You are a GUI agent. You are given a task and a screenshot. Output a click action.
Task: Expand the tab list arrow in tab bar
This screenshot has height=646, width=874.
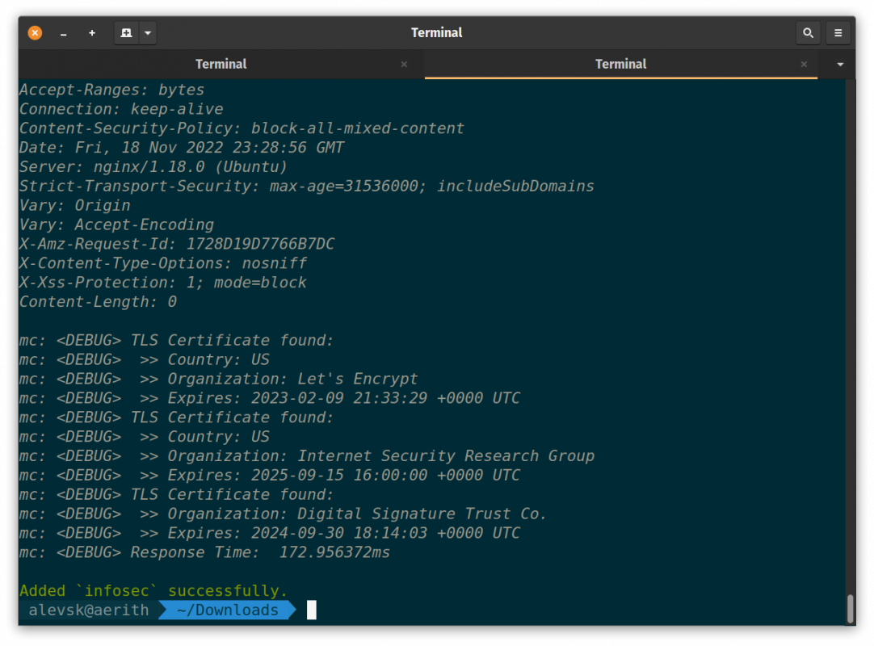click(x=840, y=64)
